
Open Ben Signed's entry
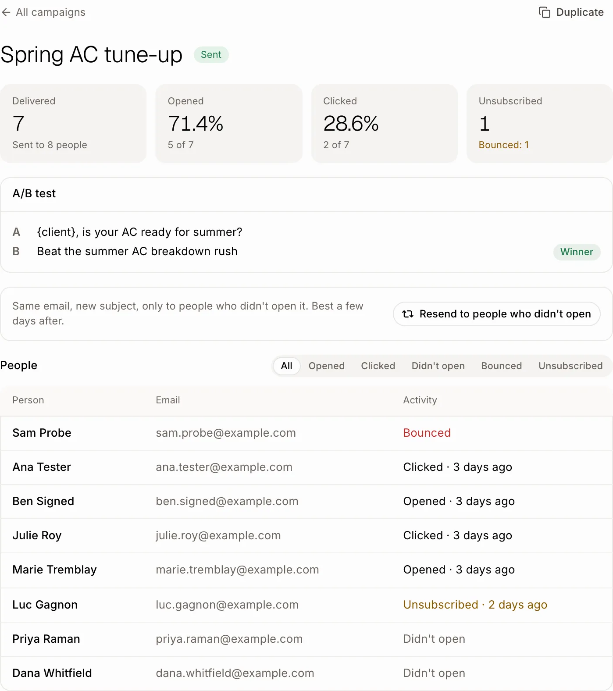306,502
